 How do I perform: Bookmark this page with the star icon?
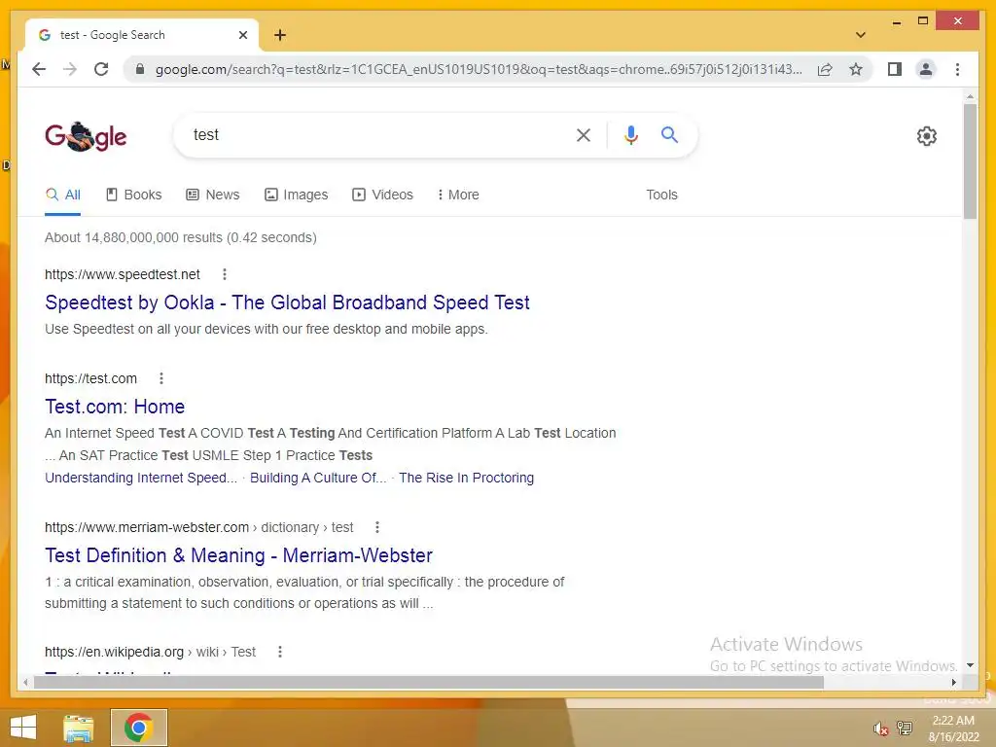[856, 69]
